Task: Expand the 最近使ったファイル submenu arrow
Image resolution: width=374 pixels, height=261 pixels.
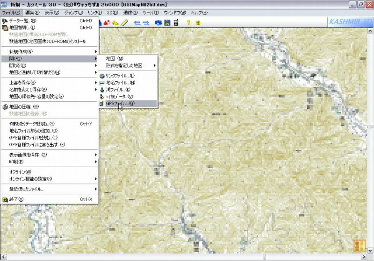Action: pos(96,189)
